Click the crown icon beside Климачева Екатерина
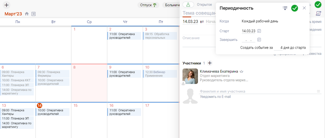This screenshot has width=325, height=138. 242,71
